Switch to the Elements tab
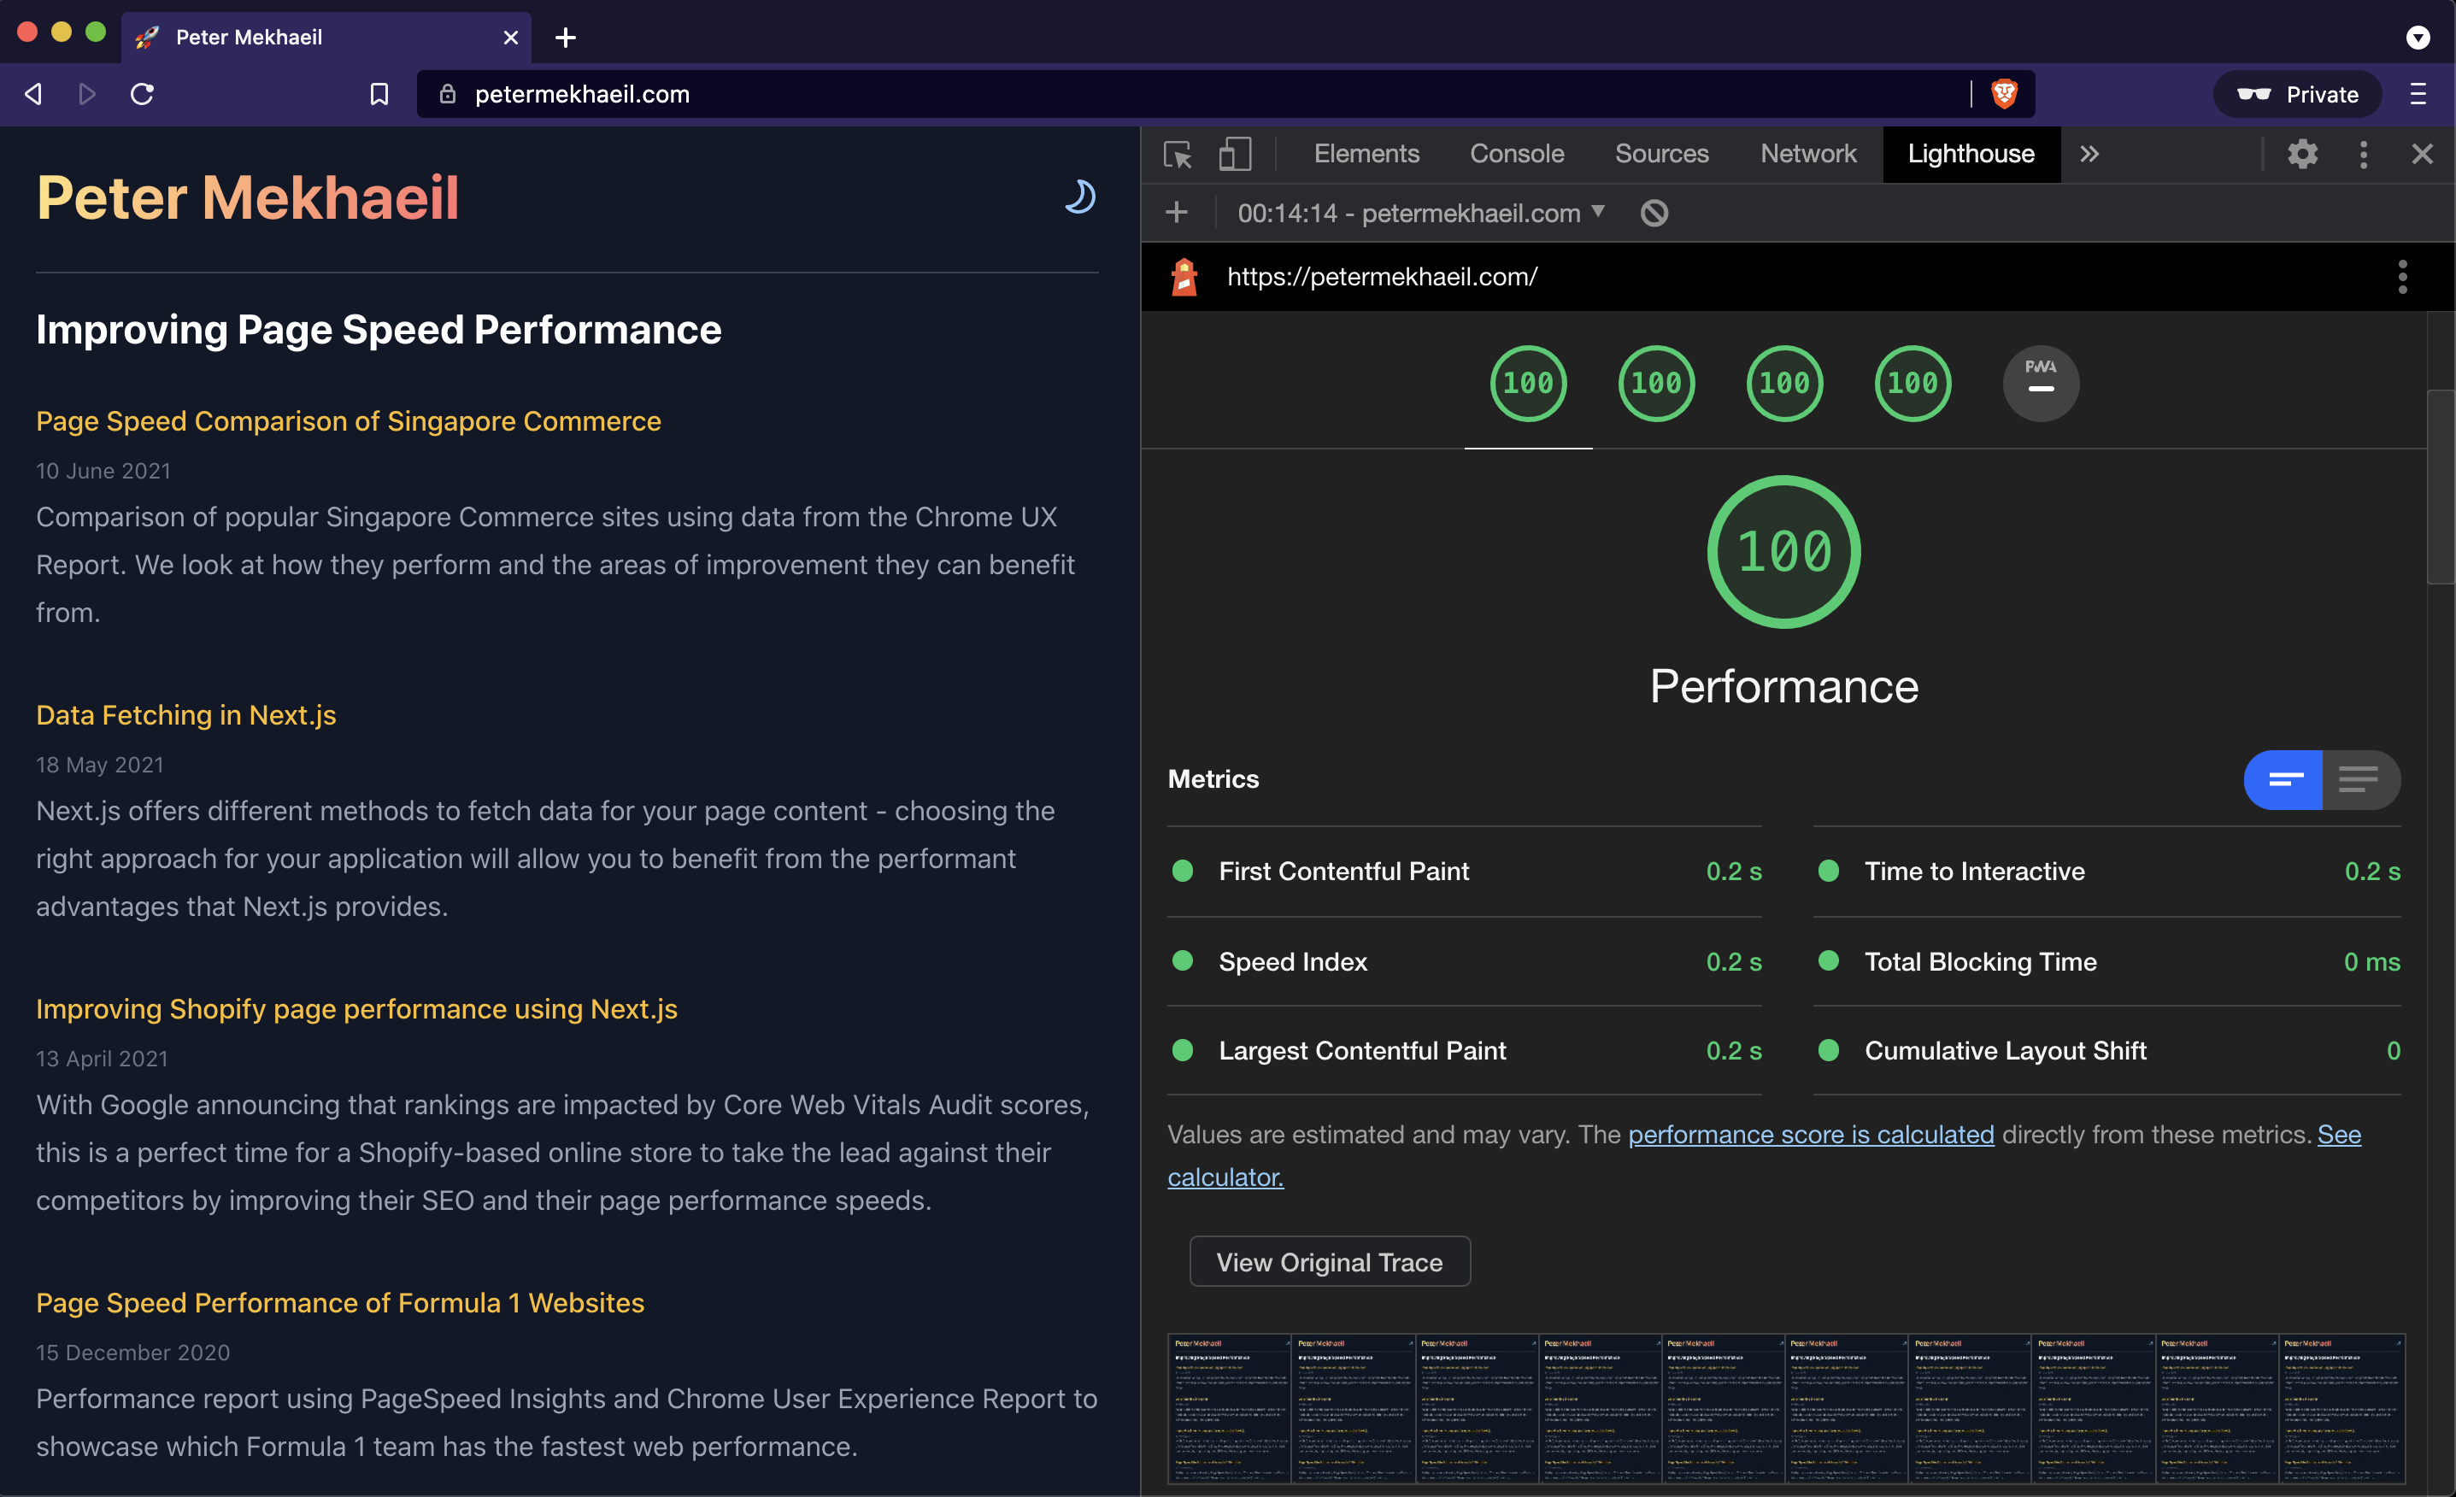The height and width of the screenshot is (1497, 2456). pyautogui.click(x=1366, y=155)
